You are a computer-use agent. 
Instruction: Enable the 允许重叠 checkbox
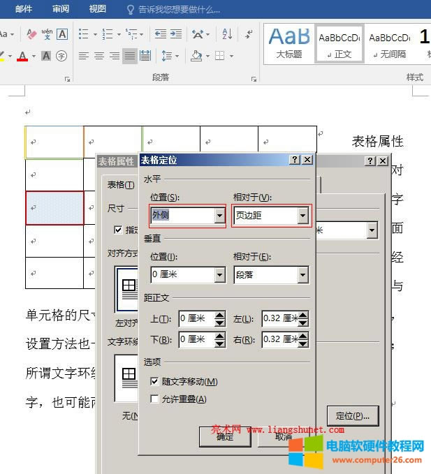[154, 399]
